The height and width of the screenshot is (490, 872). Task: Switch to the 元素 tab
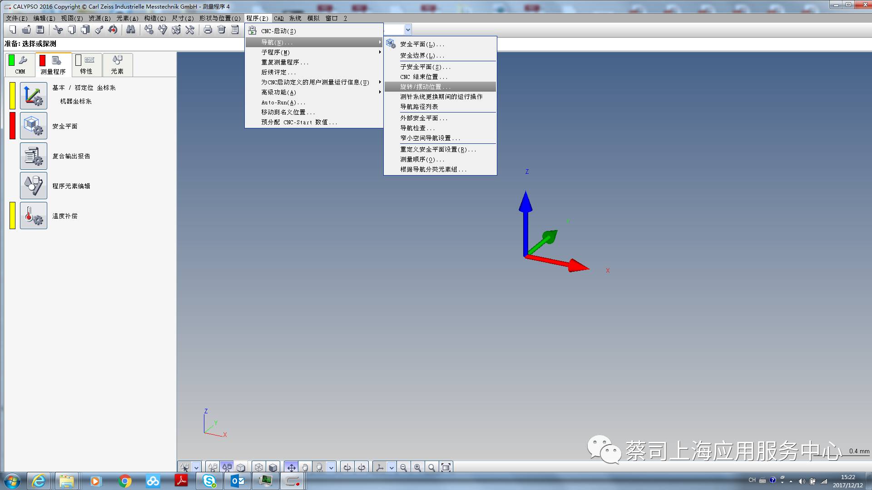117,64
